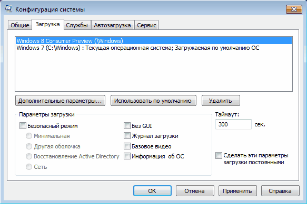Click Использовать по умолчанию button
The height and width of the screenshot is (204, 307).
[153, 101]
